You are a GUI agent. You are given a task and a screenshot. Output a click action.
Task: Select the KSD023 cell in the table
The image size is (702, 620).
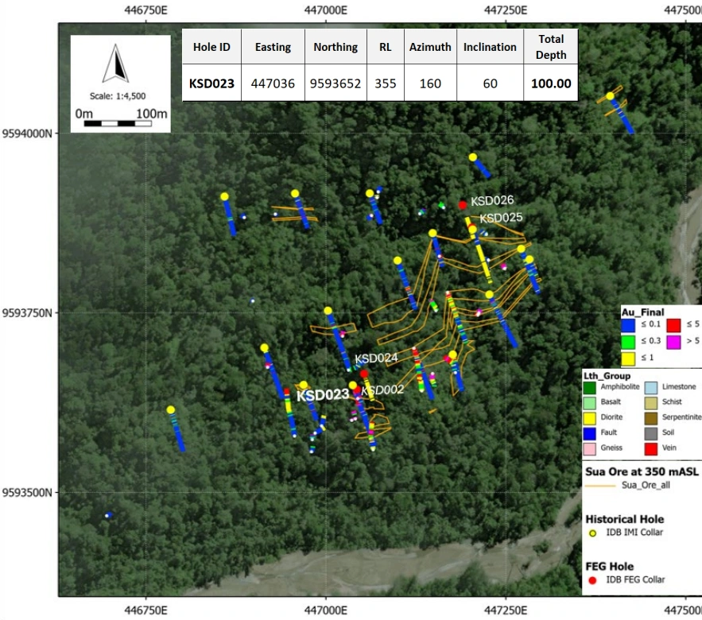tap(212, 83)
